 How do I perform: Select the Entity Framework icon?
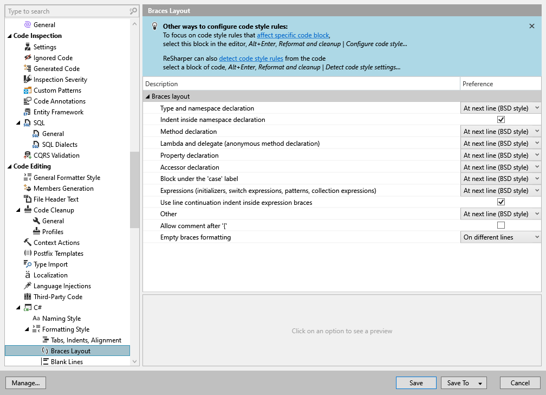point(28,112)
